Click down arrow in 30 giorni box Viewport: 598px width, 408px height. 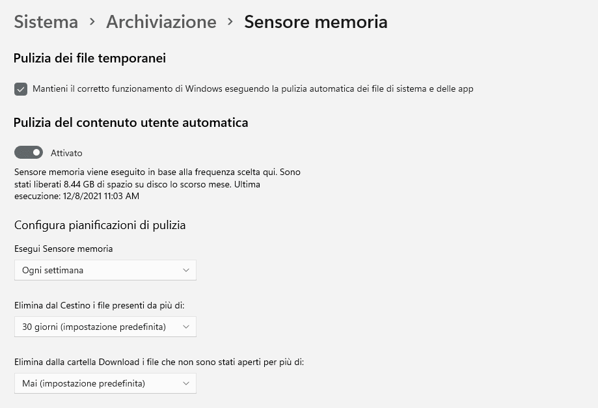pos(186,327)
